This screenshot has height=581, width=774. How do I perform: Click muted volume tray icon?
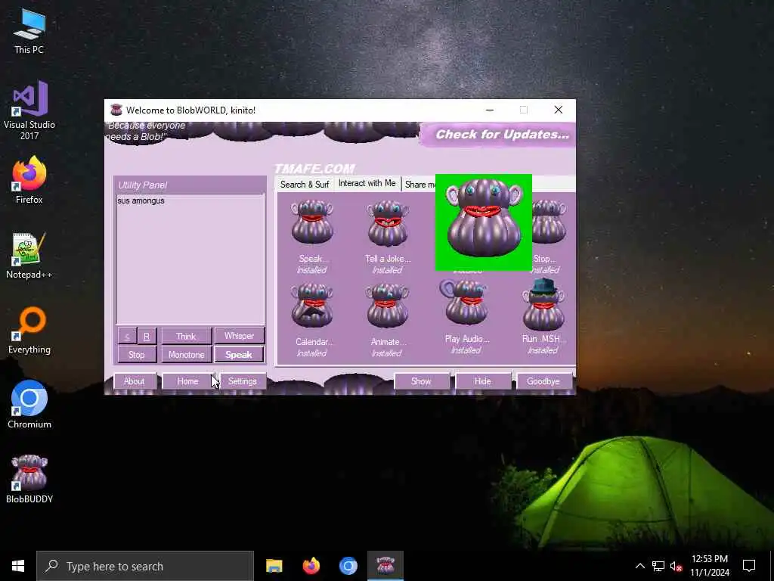point(676,566)
